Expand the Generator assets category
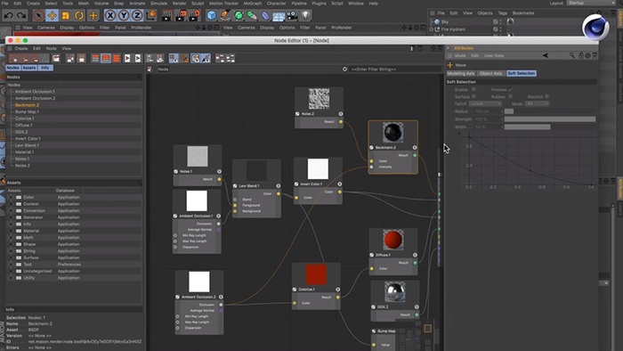 tap(11, 217)
